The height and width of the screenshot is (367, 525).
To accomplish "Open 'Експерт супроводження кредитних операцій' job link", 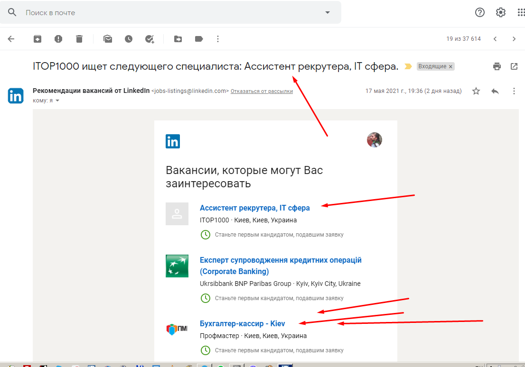I will [x=281, y=266].
